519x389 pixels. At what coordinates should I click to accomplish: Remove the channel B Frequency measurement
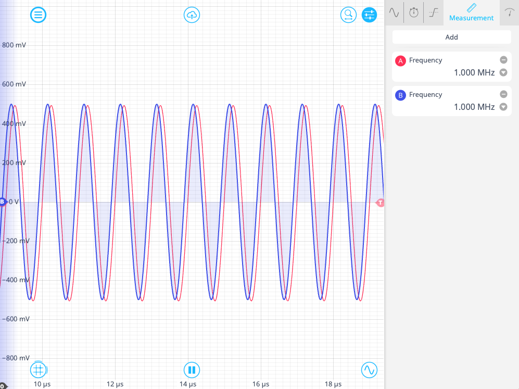(503, 94)
